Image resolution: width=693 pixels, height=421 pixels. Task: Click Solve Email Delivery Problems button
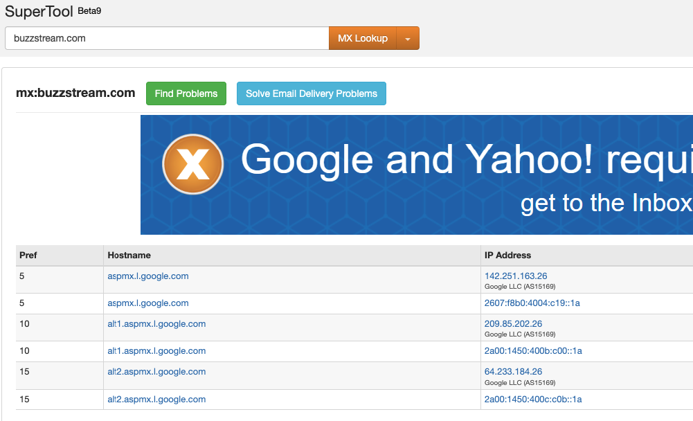pyautogui.click(x=312, y=93)
